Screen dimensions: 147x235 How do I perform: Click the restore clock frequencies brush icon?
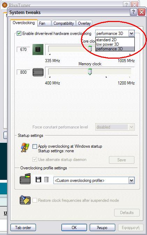25,200
